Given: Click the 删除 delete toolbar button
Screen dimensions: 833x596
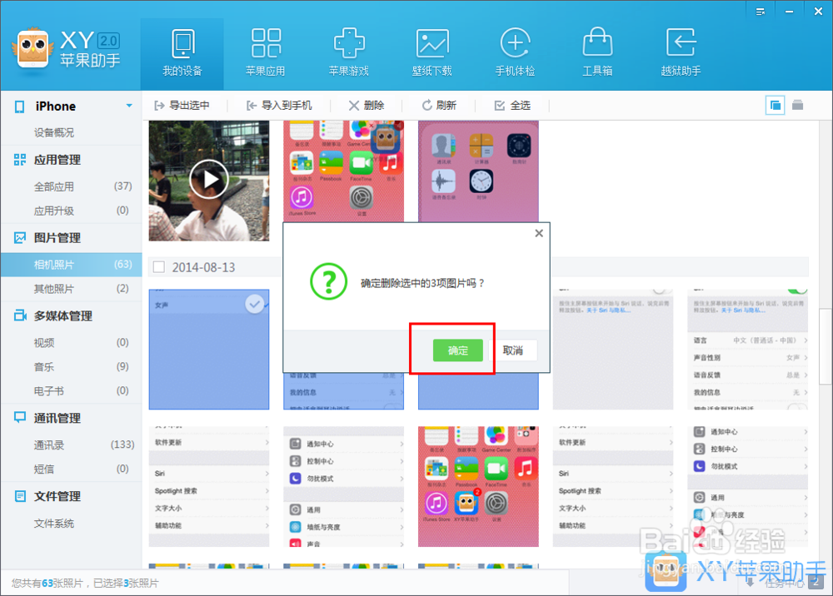Looking at the screenshot, I should tap(366, 106).
